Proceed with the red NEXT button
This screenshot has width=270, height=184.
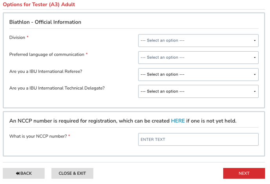[244, 173]
